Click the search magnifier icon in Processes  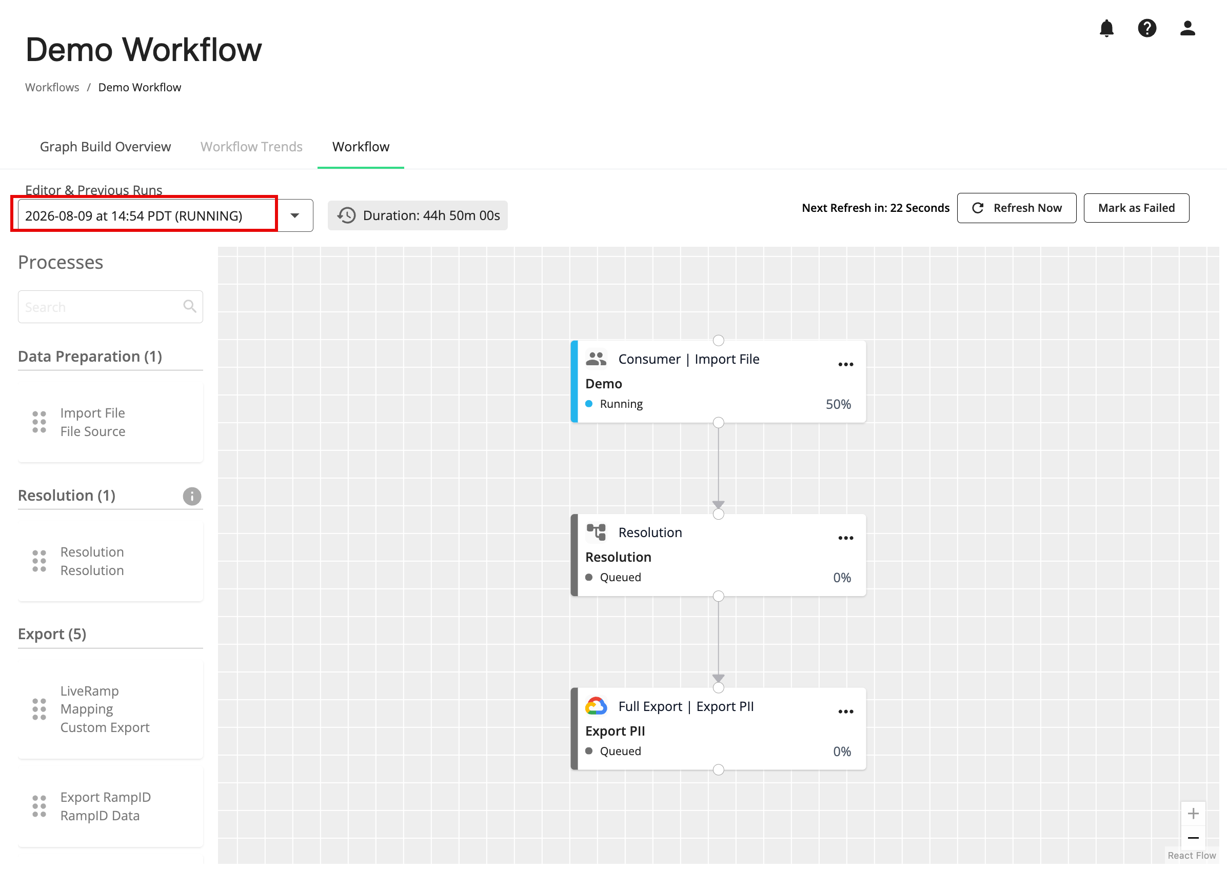[189, 306]
